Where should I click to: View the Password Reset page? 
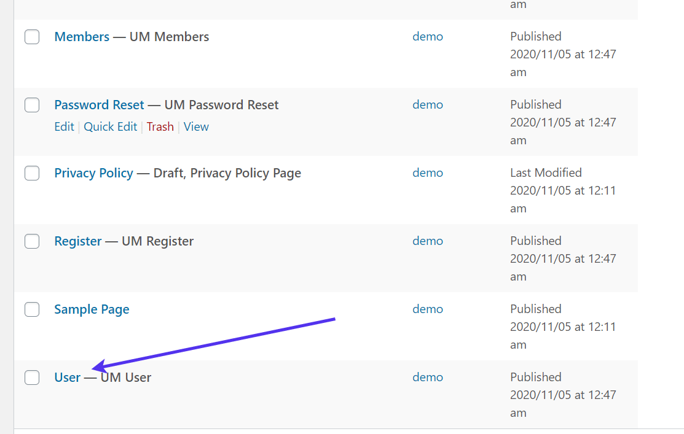click(x=195, y=126)
